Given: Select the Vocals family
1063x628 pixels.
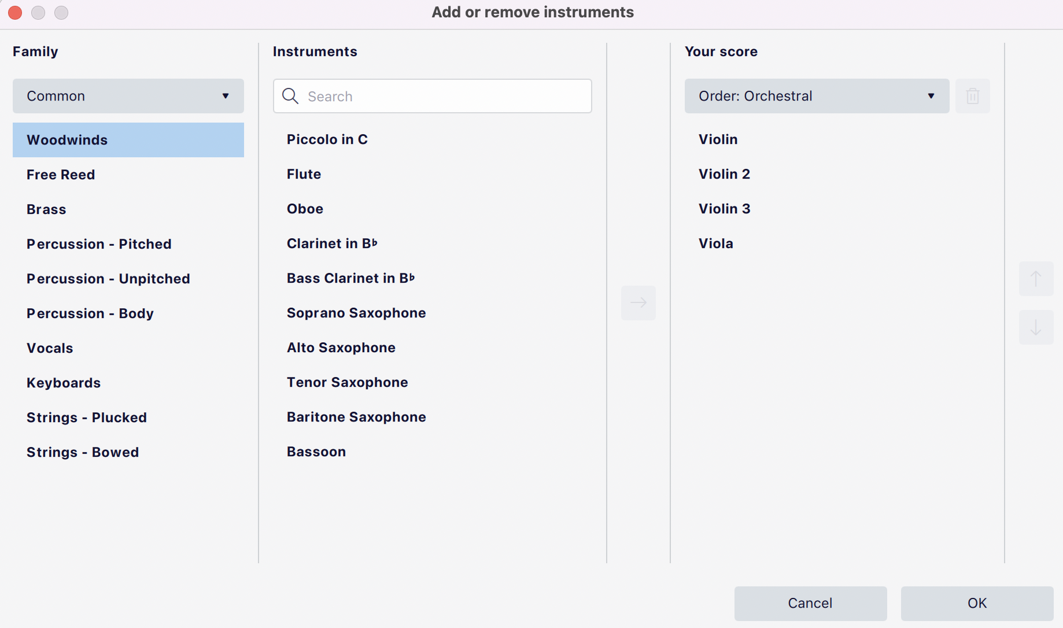Looking at the screenshot, I should click(x=50, y=348).
